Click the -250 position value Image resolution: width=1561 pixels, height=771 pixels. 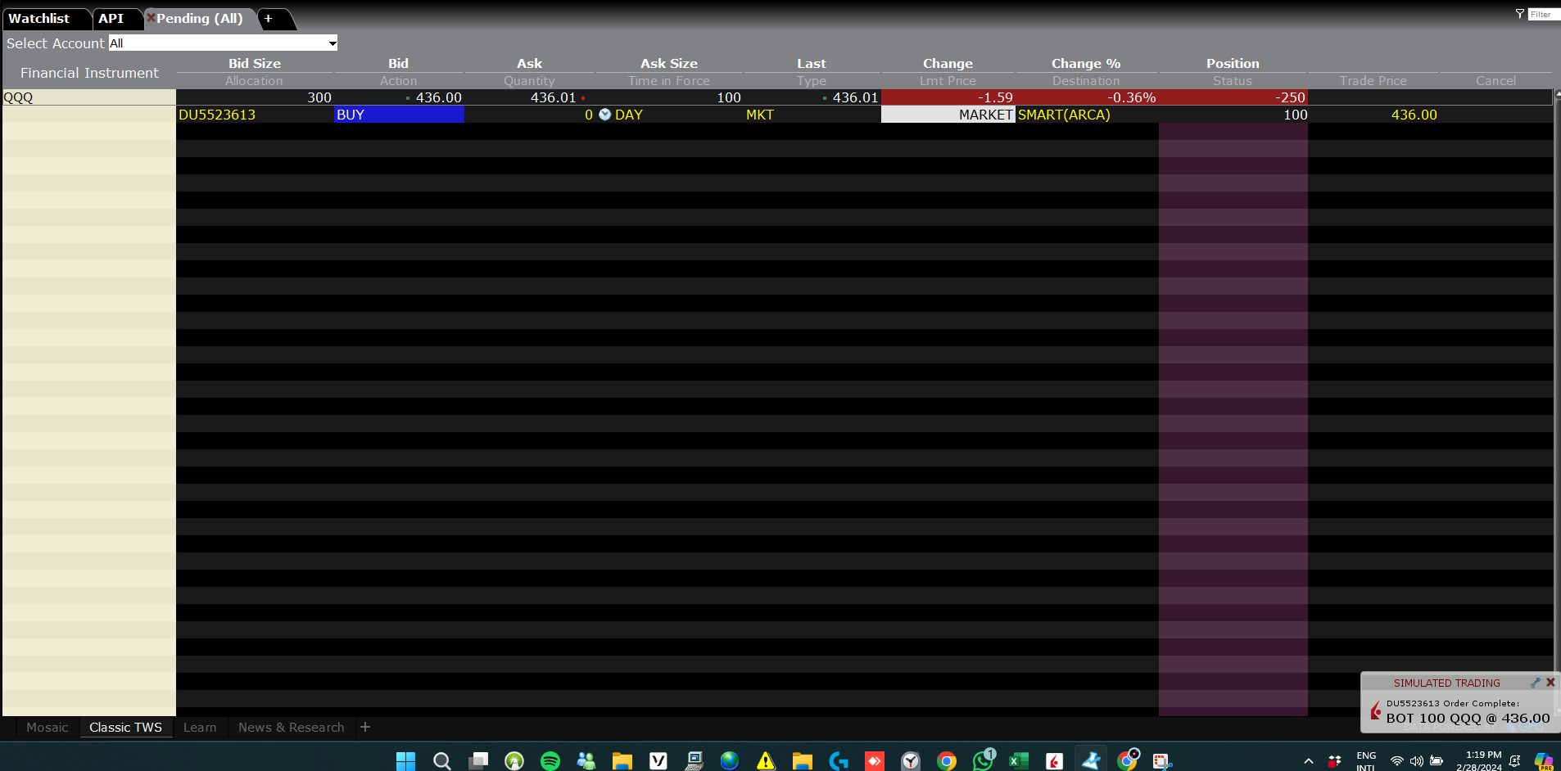coord(1290,97)
